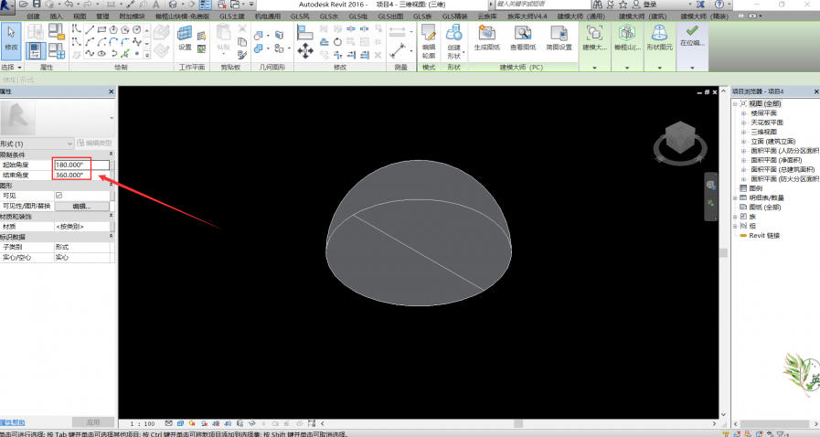The width and height of the screenshot is (820, 437).
Task: Select Legends (图例) in Project Browser
Action: (755, 188)
